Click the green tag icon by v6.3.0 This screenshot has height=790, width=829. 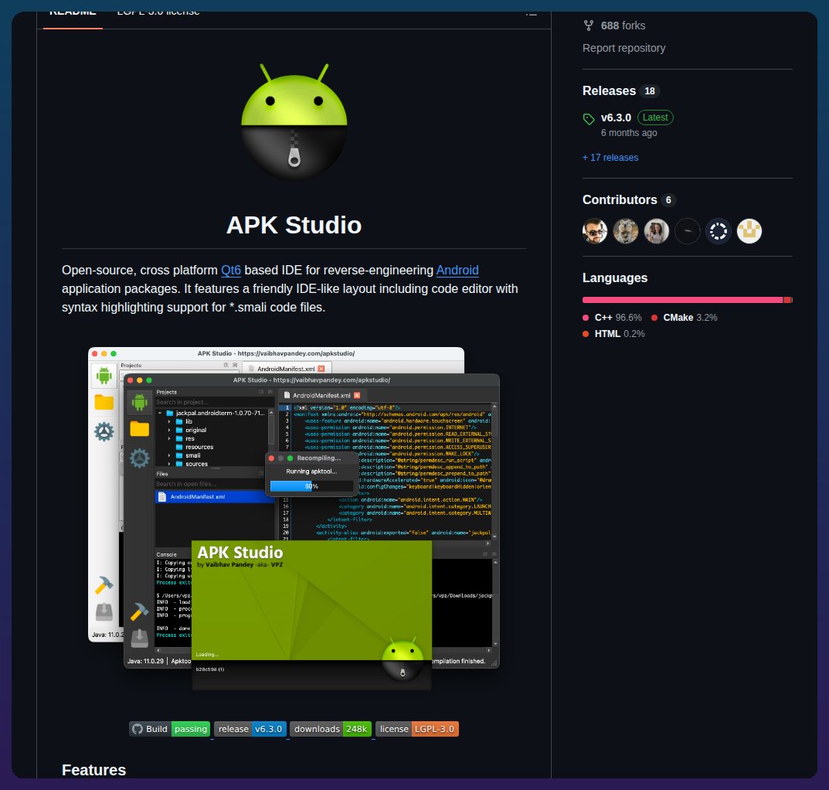point(589,118)
